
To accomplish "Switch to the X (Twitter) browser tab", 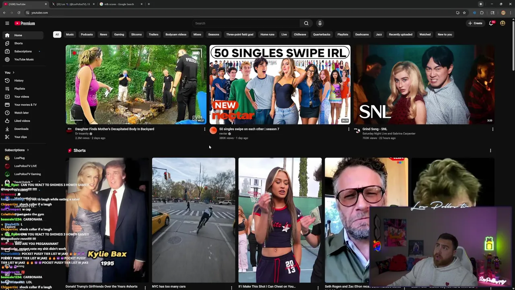I will click(x=72, y=4).
